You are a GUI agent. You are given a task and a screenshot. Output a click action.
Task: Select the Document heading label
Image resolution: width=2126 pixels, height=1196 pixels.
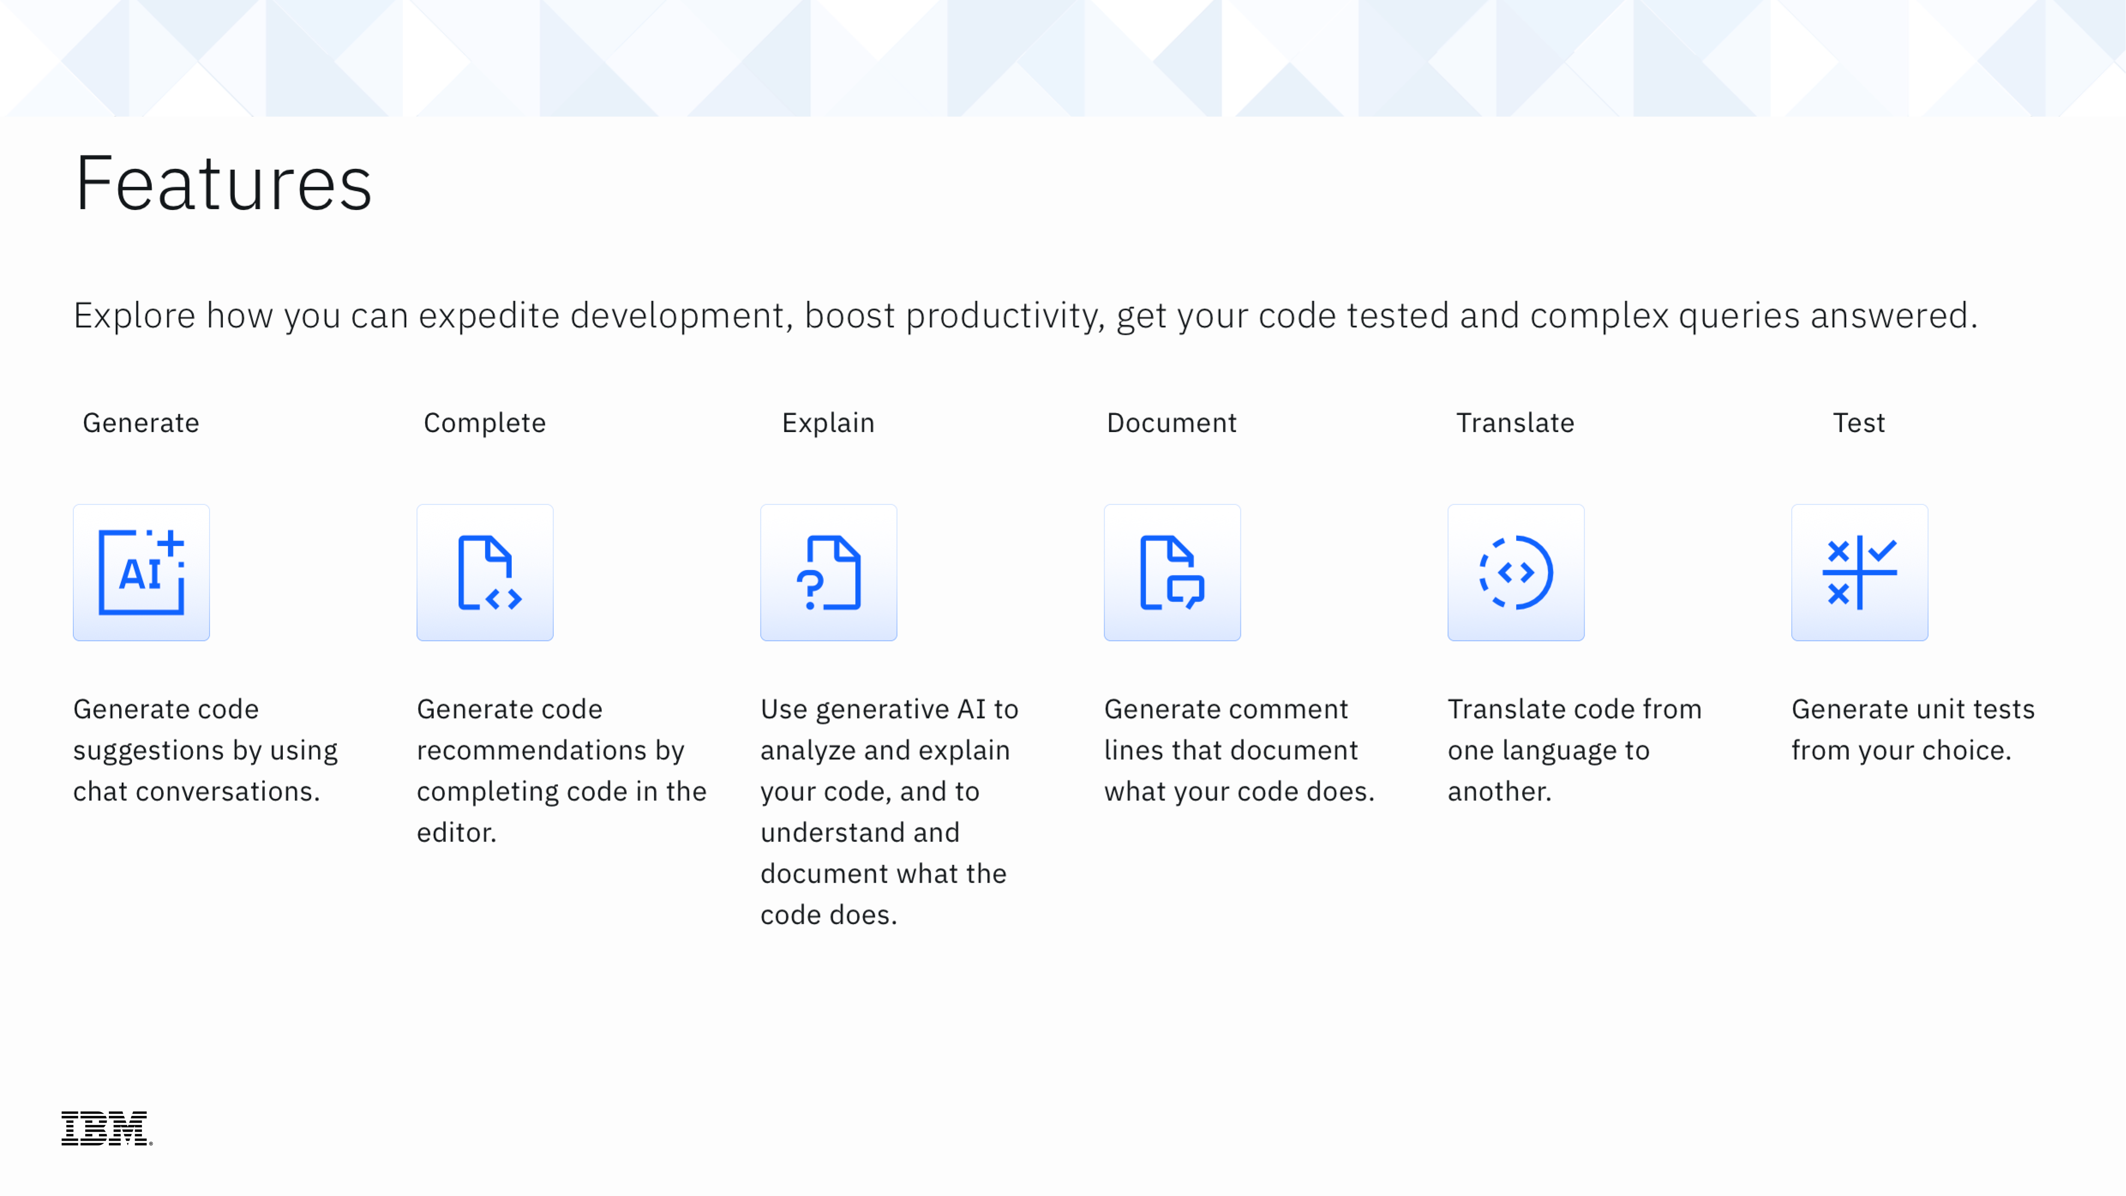[x=1171, y=423]
